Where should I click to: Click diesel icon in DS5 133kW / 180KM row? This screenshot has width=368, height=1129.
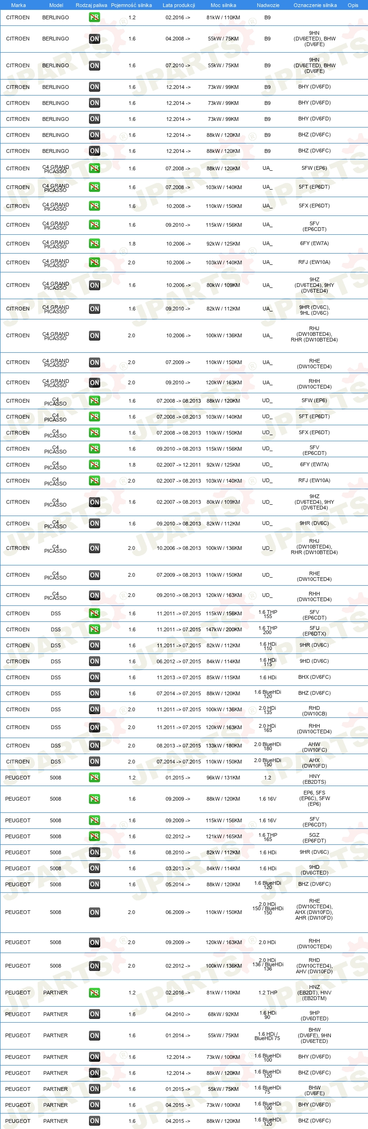pyautogui.click(x=95, y=746)
